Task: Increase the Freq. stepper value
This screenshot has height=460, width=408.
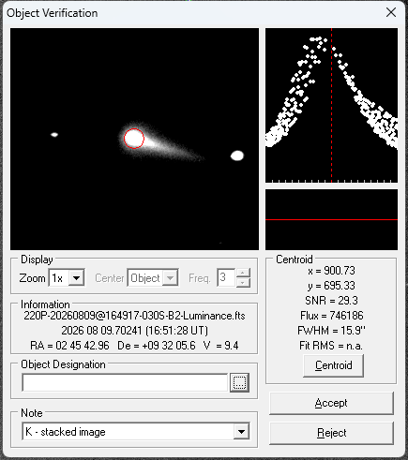Action: pos(243,273)
